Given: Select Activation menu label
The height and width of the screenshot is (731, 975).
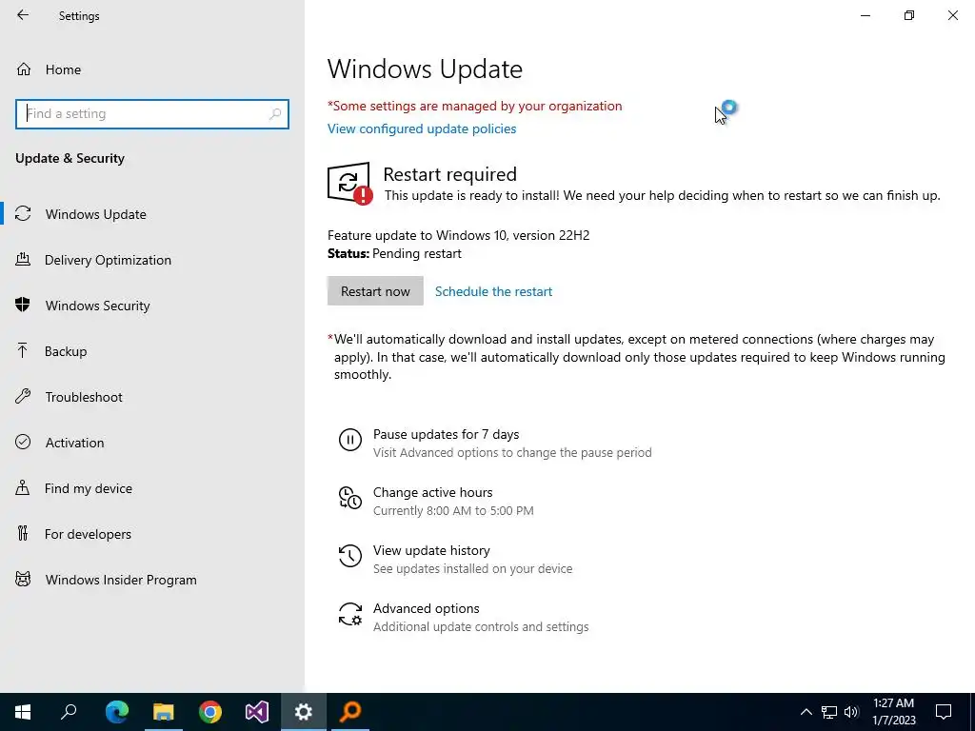Looking at the screenshot, I should click(x=74, y=443).
